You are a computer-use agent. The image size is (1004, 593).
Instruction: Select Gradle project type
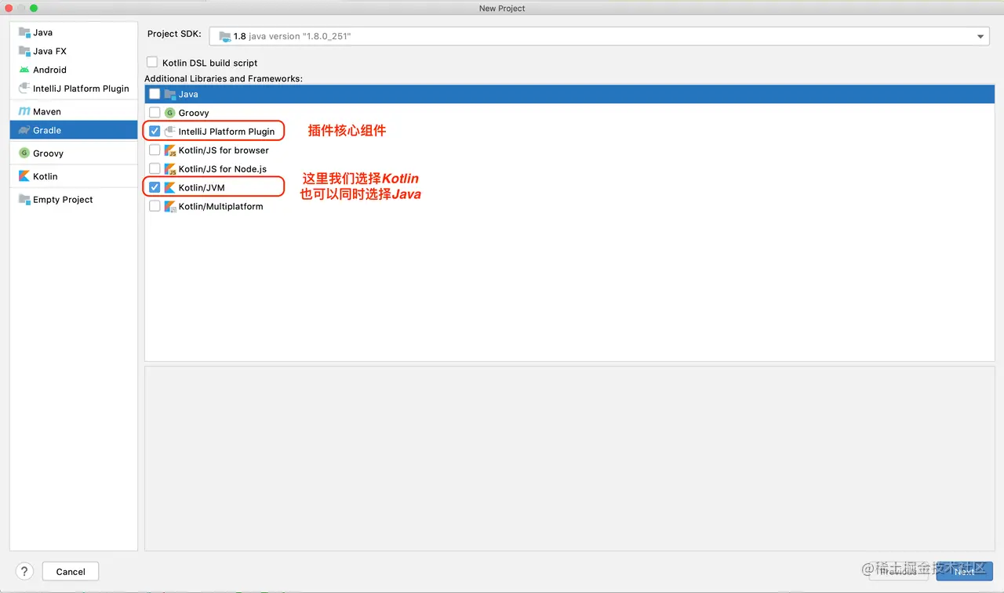pos(74,130)
